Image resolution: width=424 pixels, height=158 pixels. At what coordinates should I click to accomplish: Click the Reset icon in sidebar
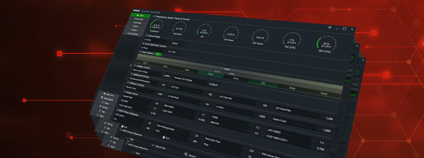[102, 103]
